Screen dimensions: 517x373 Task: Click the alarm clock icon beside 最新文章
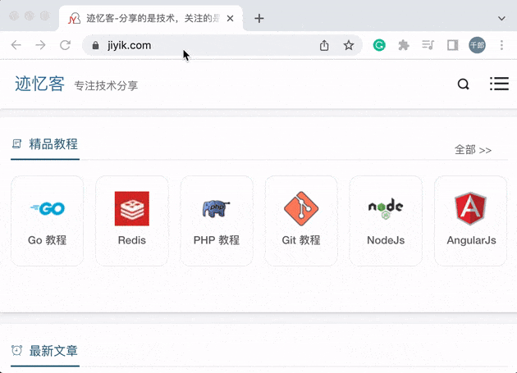click(x=16, y=350)
